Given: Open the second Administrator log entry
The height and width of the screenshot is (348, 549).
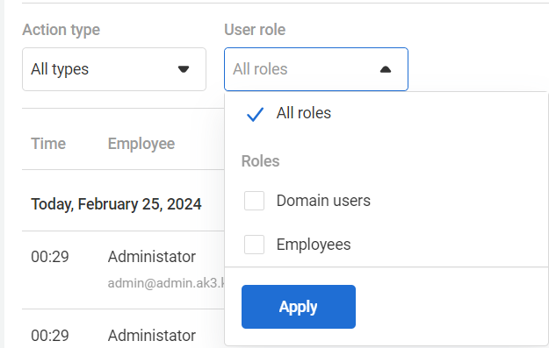Looking at the screenshot, I should click(x=152, y=336).
